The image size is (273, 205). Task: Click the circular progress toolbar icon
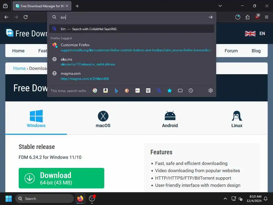(238, 17)
